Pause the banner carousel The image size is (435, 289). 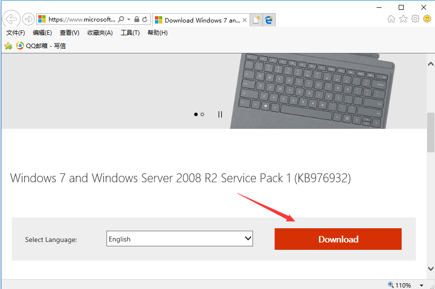tap(220, 114)
